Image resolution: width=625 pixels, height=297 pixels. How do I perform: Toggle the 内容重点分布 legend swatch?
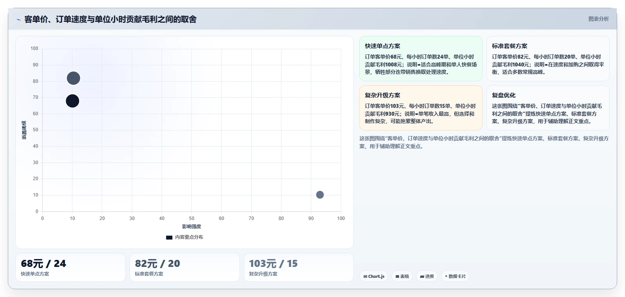[x=169, y=237]
